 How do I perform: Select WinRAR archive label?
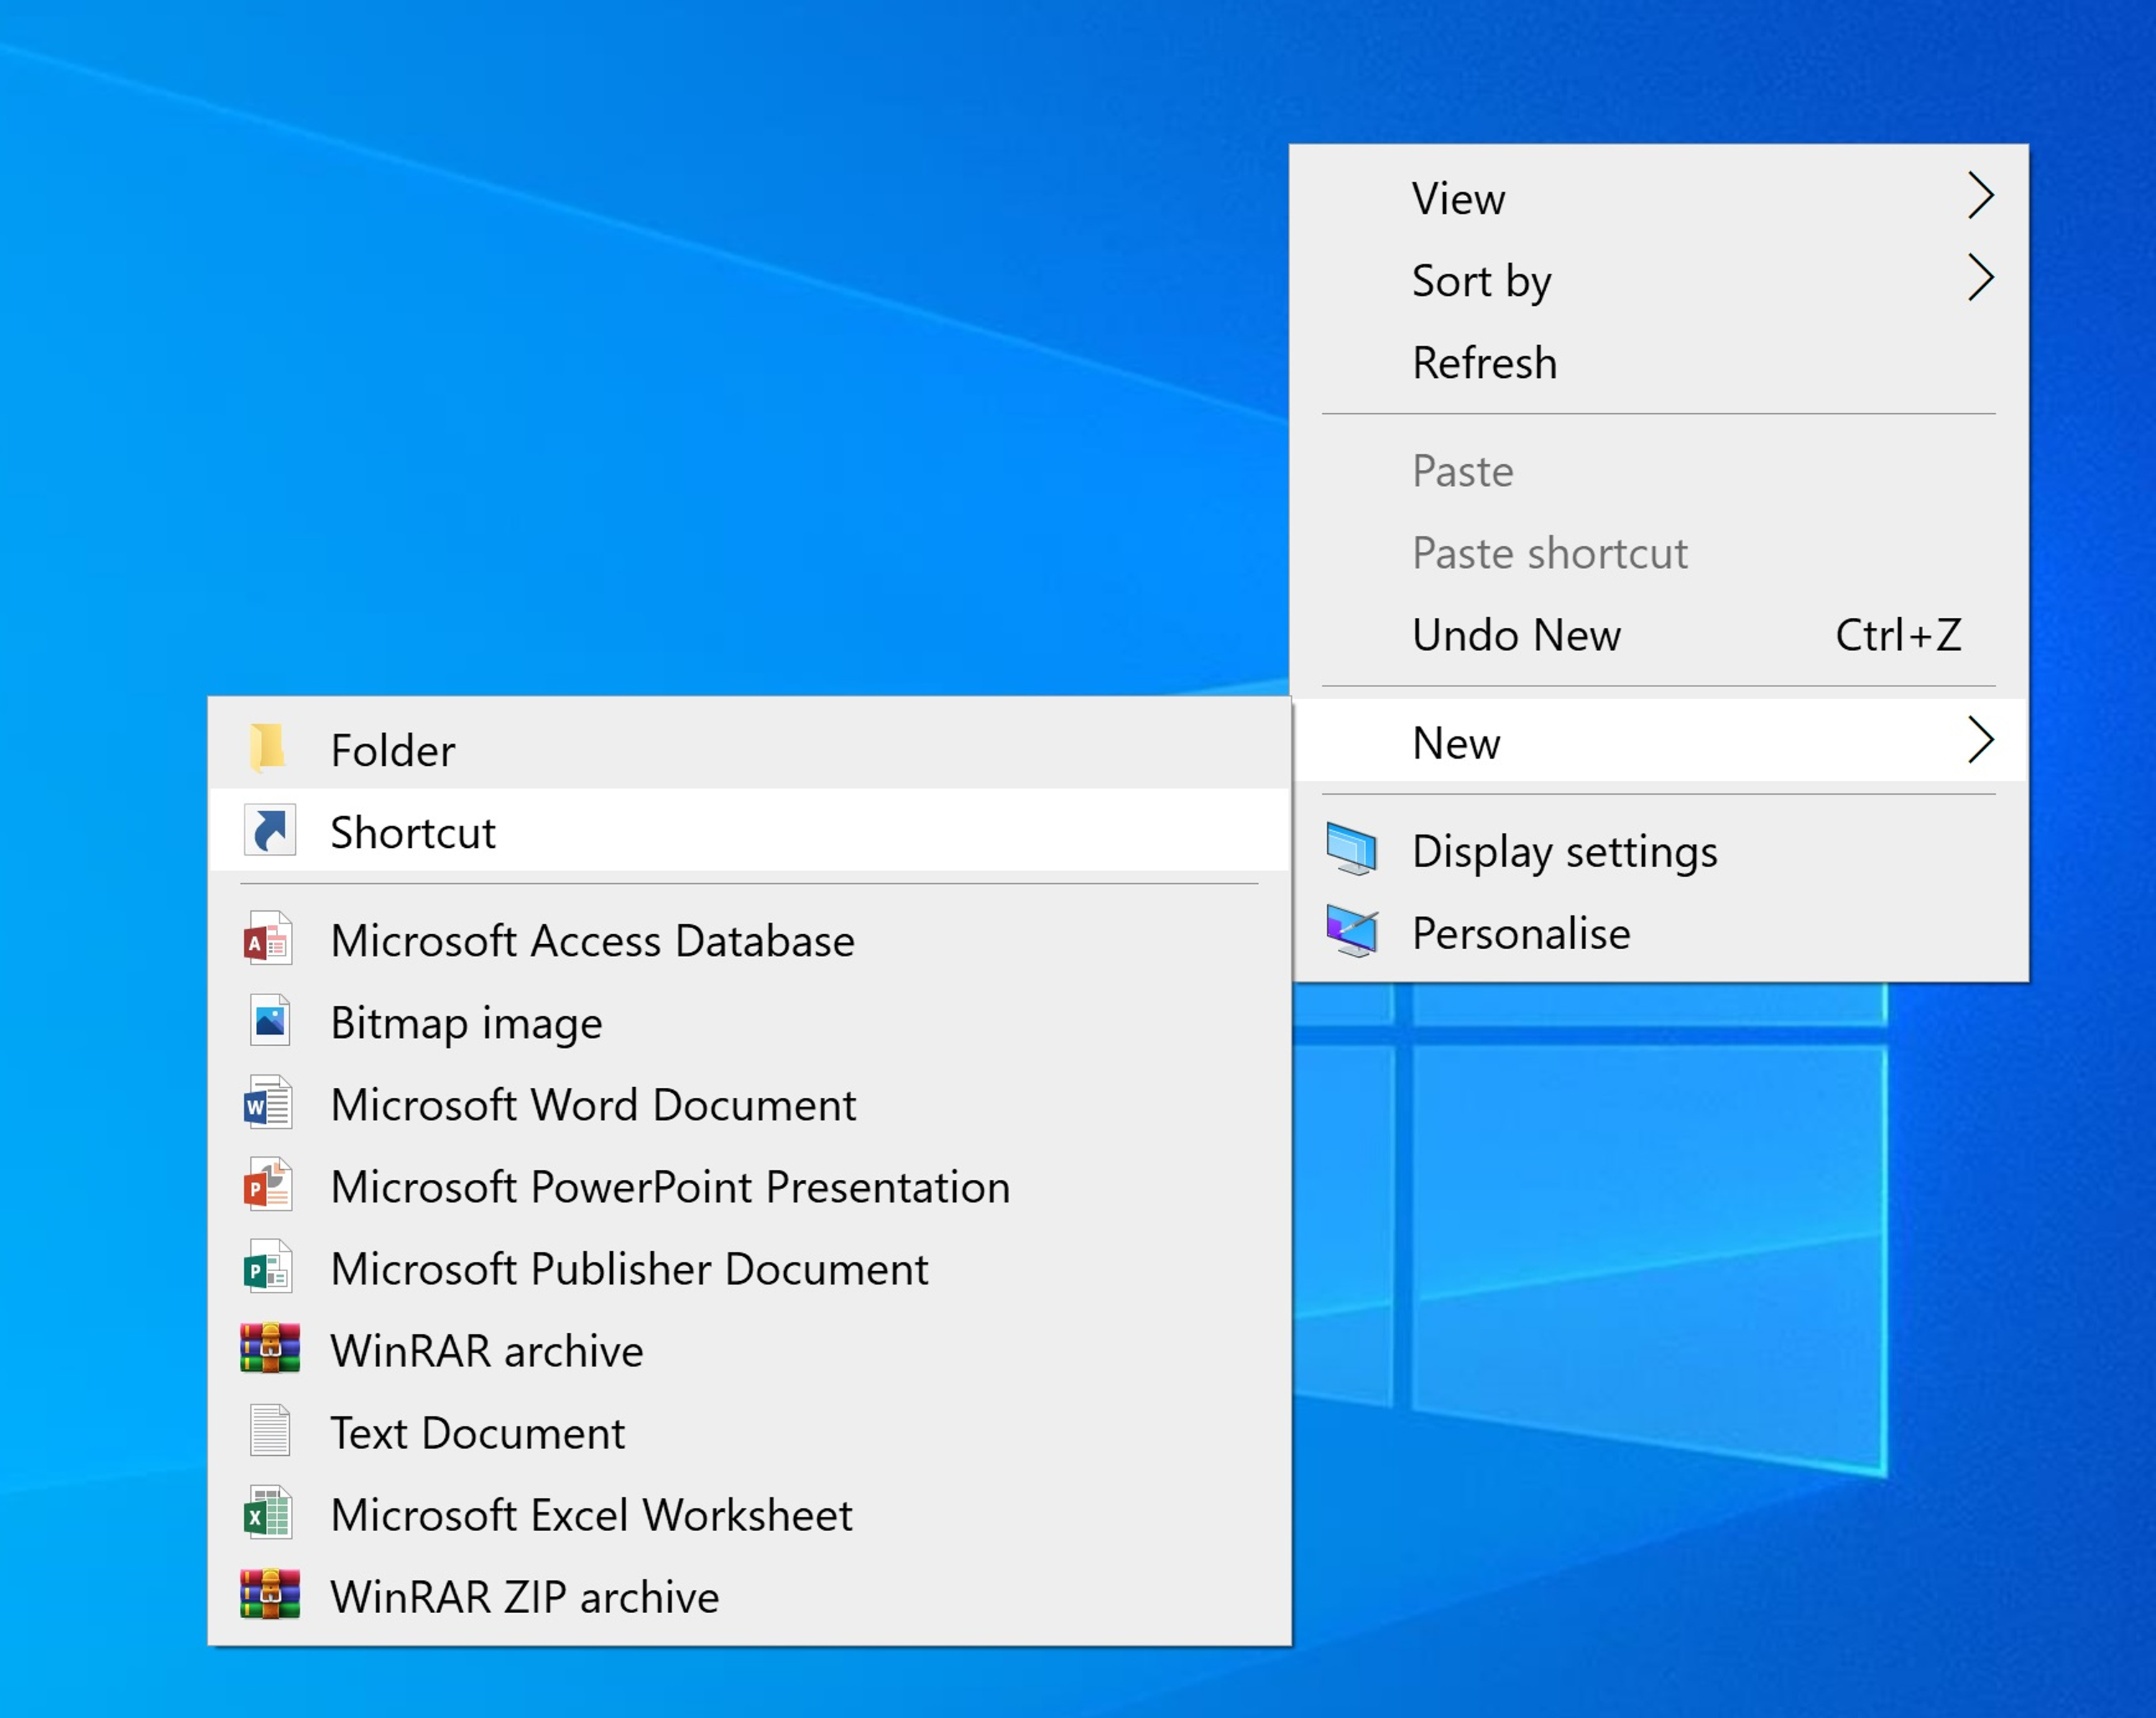pos(488,1351)
